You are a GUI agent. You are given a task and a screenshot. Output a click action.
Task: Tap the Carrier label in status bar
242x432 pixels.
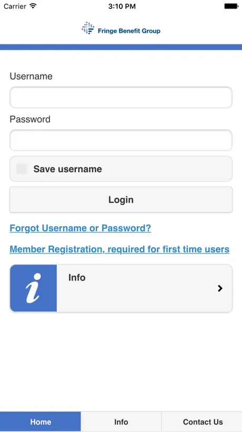click(x=15, y=6)
